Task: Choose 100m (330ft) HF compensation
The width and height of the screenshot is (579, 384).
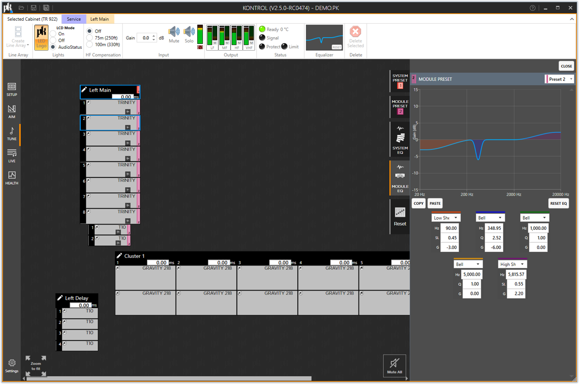Action: click(89, 44)
